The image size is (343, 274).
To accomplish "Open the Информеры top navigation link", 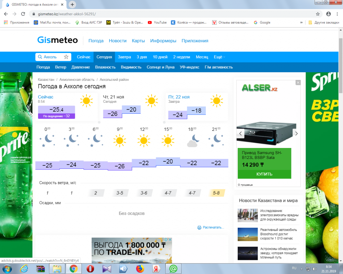I will coord(163,41).
